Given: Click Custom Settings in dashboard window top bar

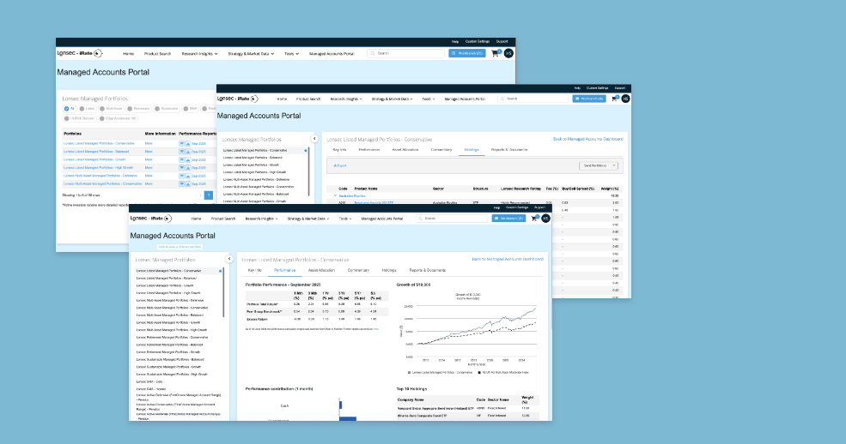Looking at the screenshot, I should pyautogui.click(x=478, y=41).
